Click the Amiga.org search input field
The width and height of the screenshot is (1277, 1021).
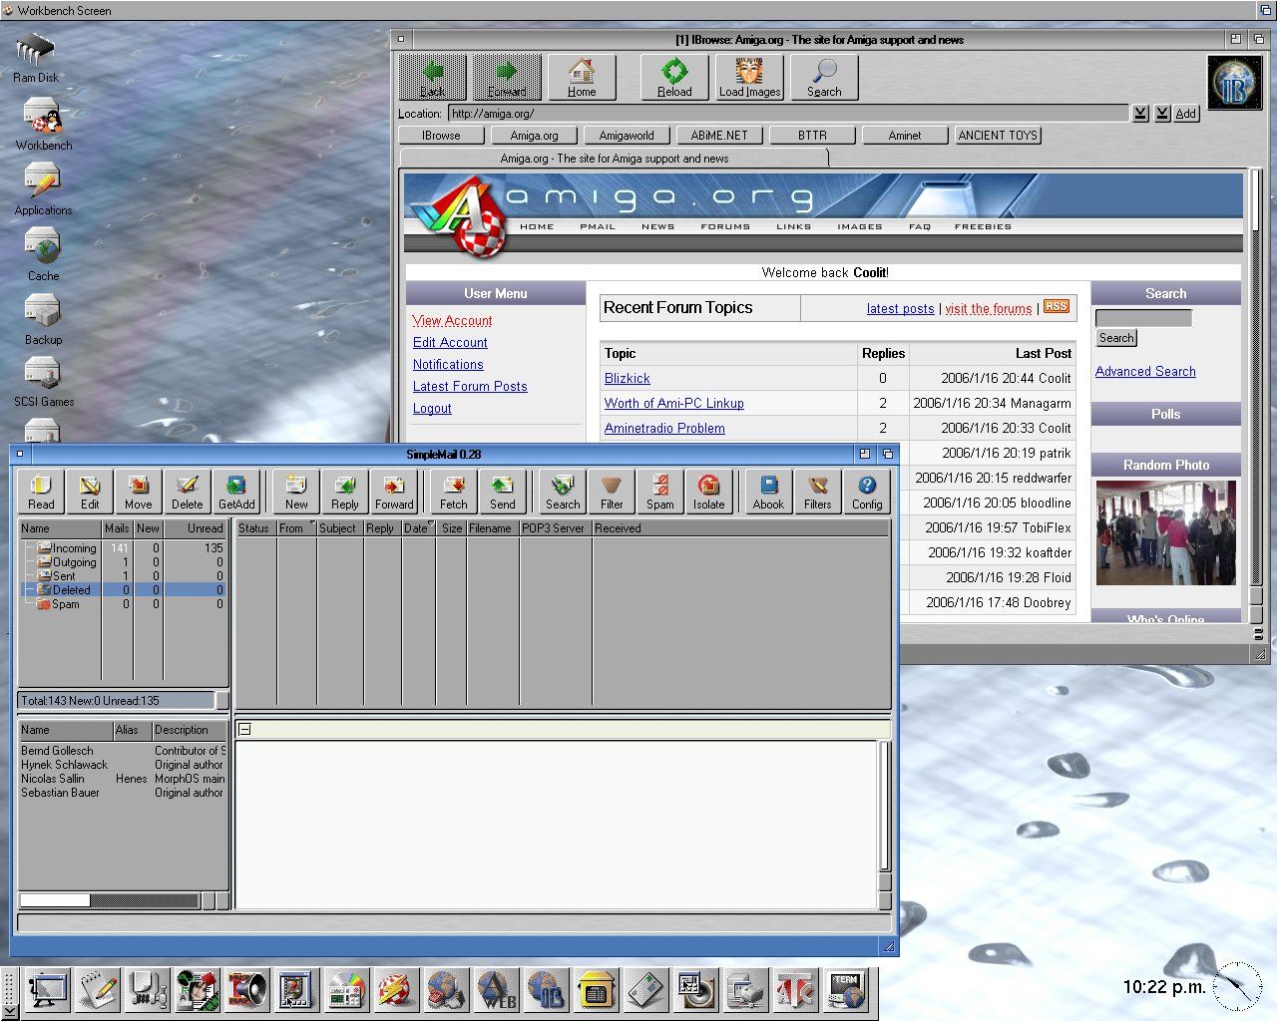[x=1143, y=318]
